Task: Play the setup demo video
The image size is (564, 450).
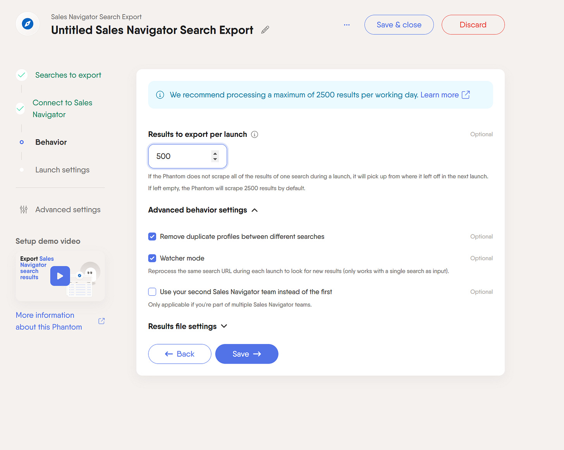Action: click(x=60, y=276)
